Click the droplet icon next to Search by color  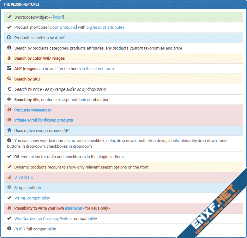pyautogui.click(x=9, y=58)
